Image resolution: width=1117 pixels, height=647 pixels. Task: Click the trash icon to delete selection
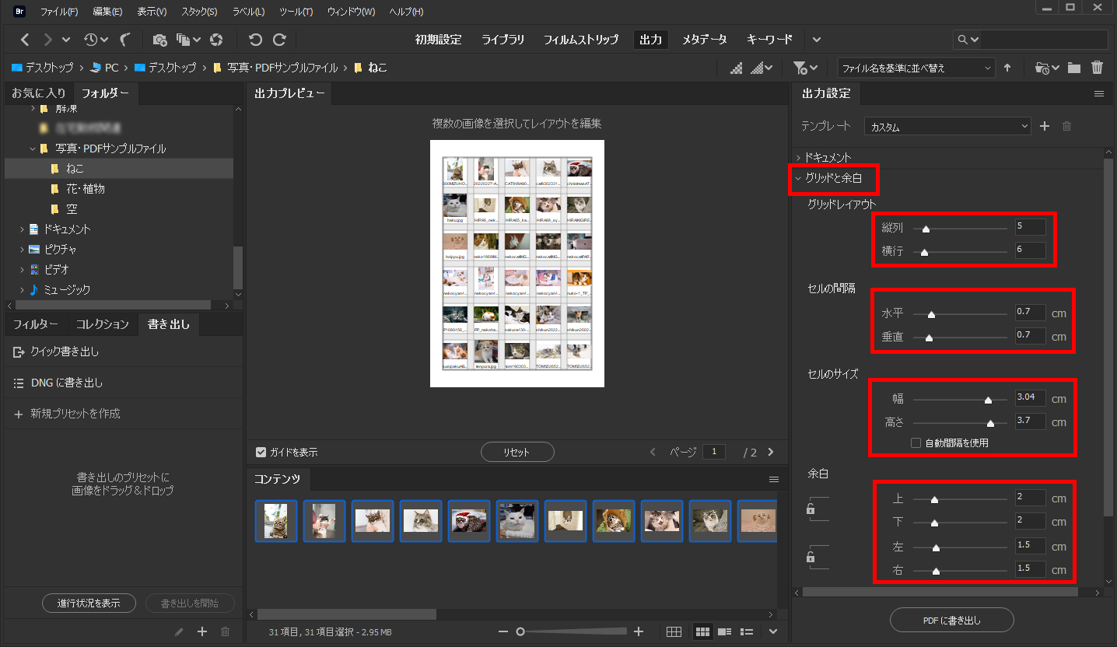(1098, 68)
